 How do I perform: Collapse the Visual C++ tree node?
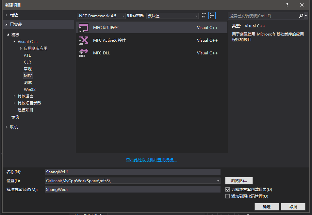coord(14,41)
